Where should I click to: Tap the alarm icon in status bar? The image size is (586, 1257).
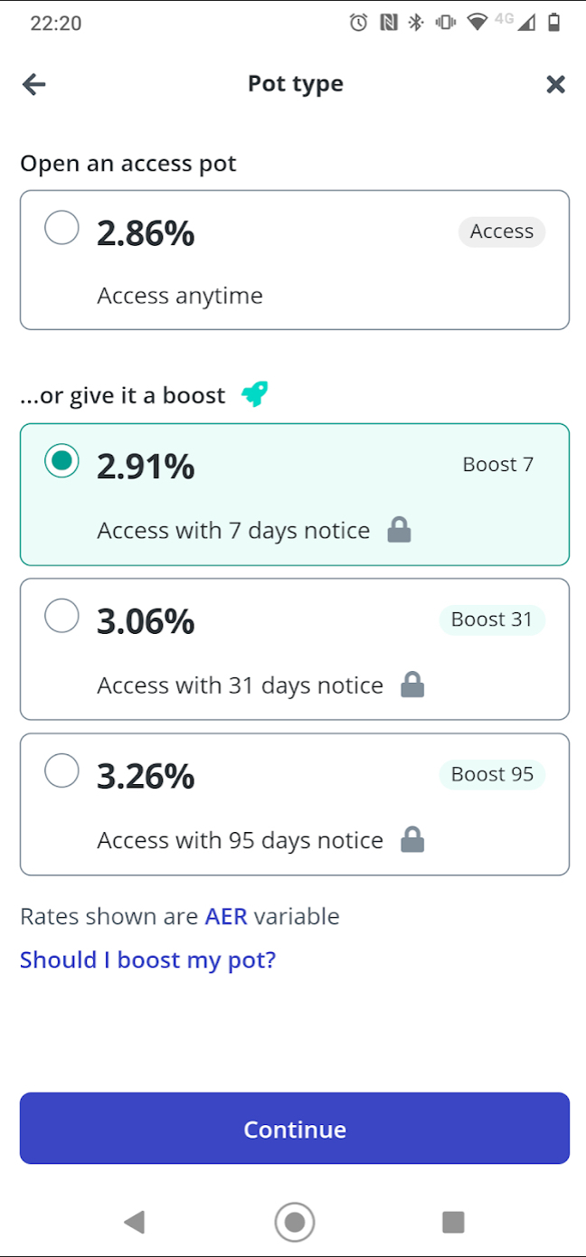point(359,23)
